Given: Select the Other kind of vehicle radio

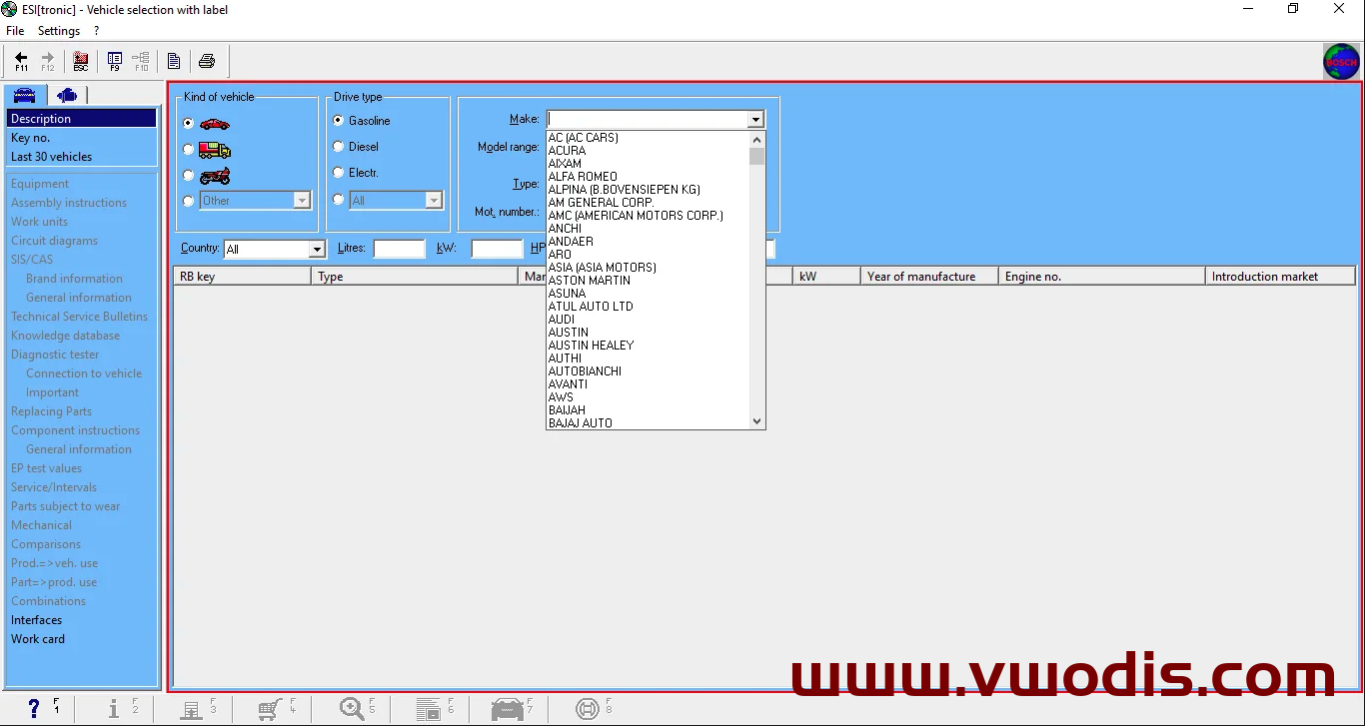Looking at the screenshot, I should coord(189,201).
